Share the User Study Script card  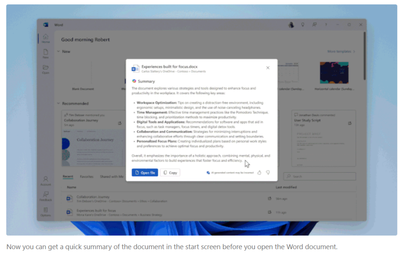pos(350,123)
